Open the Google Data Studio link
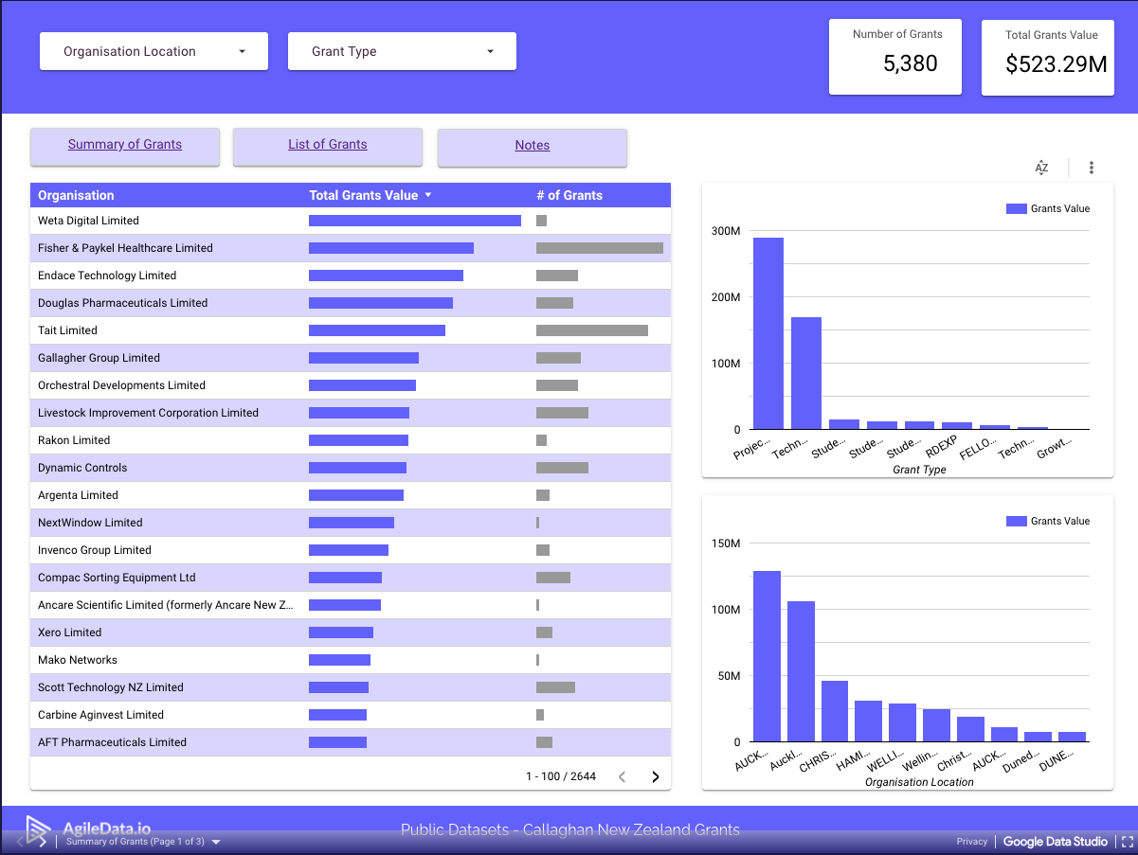Screen dimensions: 1138x855 point(1056,841)
